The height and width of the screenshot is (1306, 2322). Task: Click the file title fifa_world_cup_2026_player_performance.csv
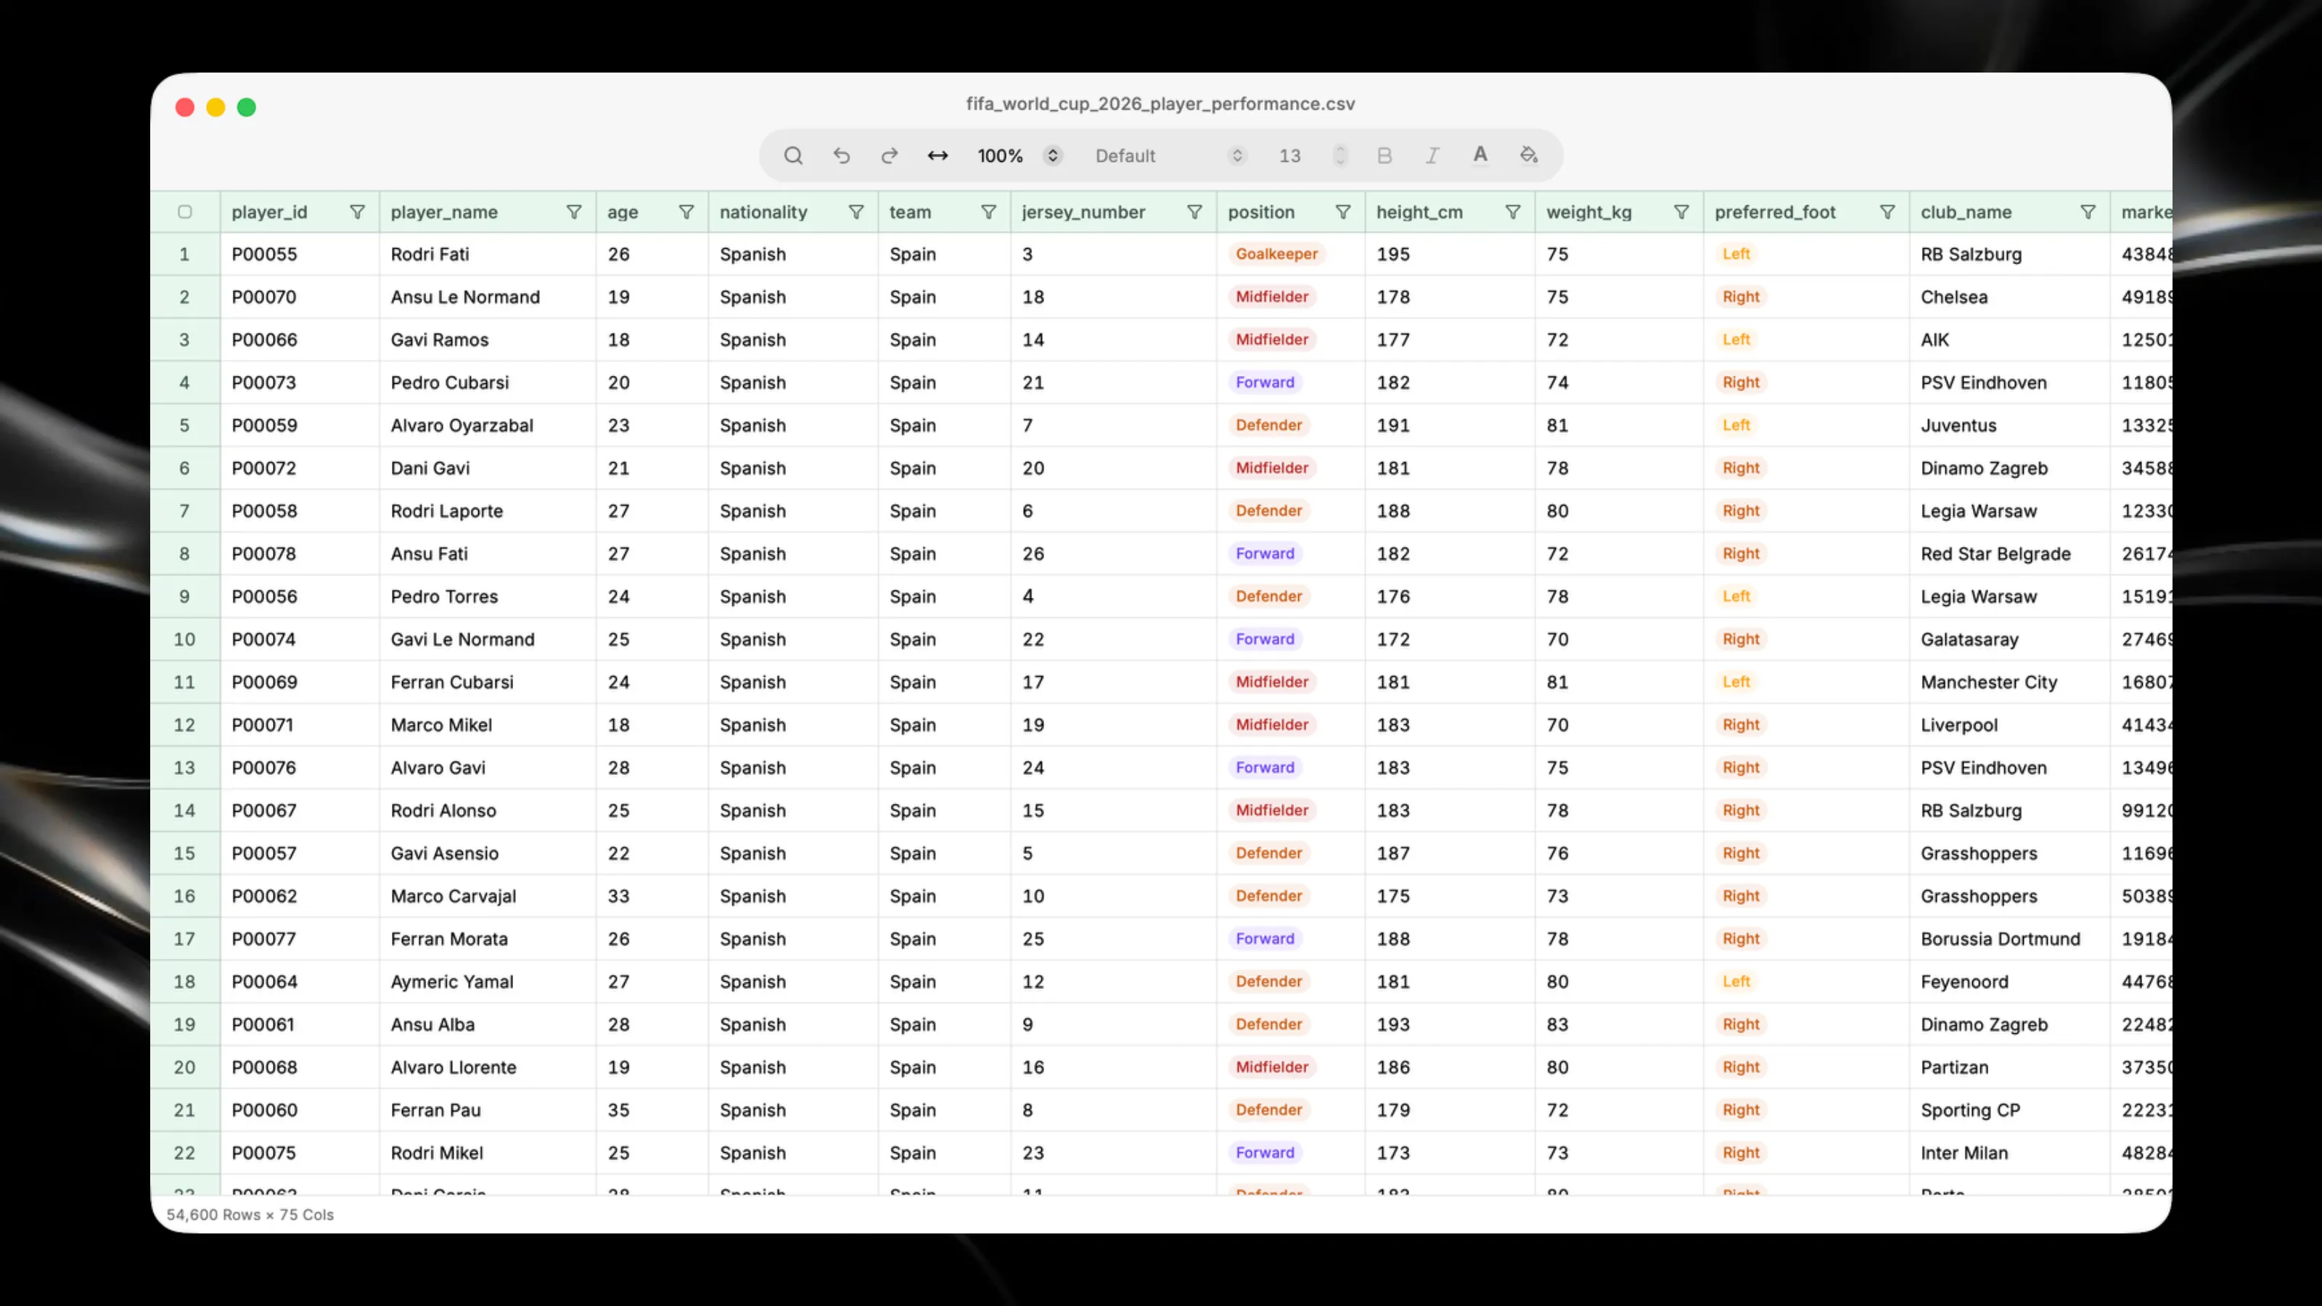[1160, 104]
